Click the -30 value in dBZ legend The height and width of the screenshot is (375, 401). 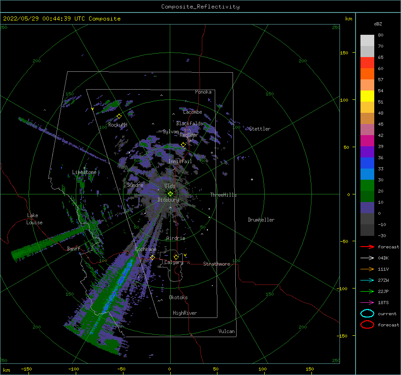click(382, 235)
